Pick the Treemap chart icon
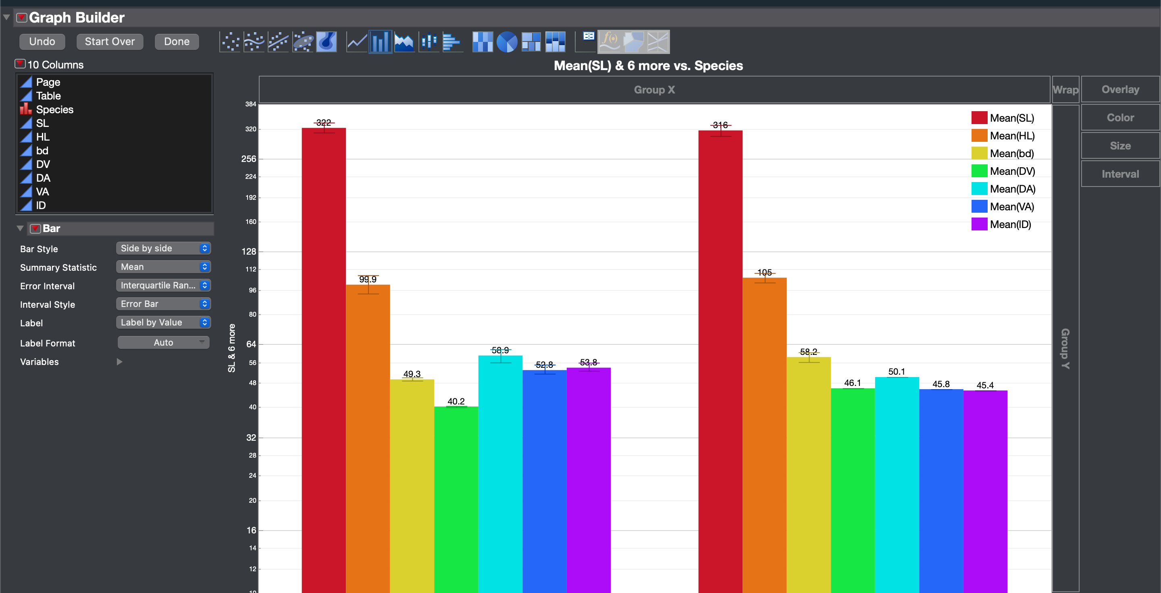1161x593 pixels. coord(531,42)
